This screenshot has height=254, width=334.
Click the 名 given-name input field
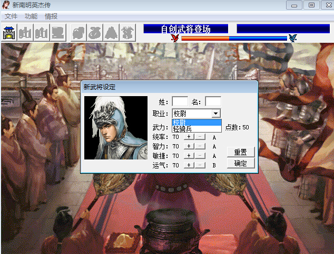[x=213, y=101]
